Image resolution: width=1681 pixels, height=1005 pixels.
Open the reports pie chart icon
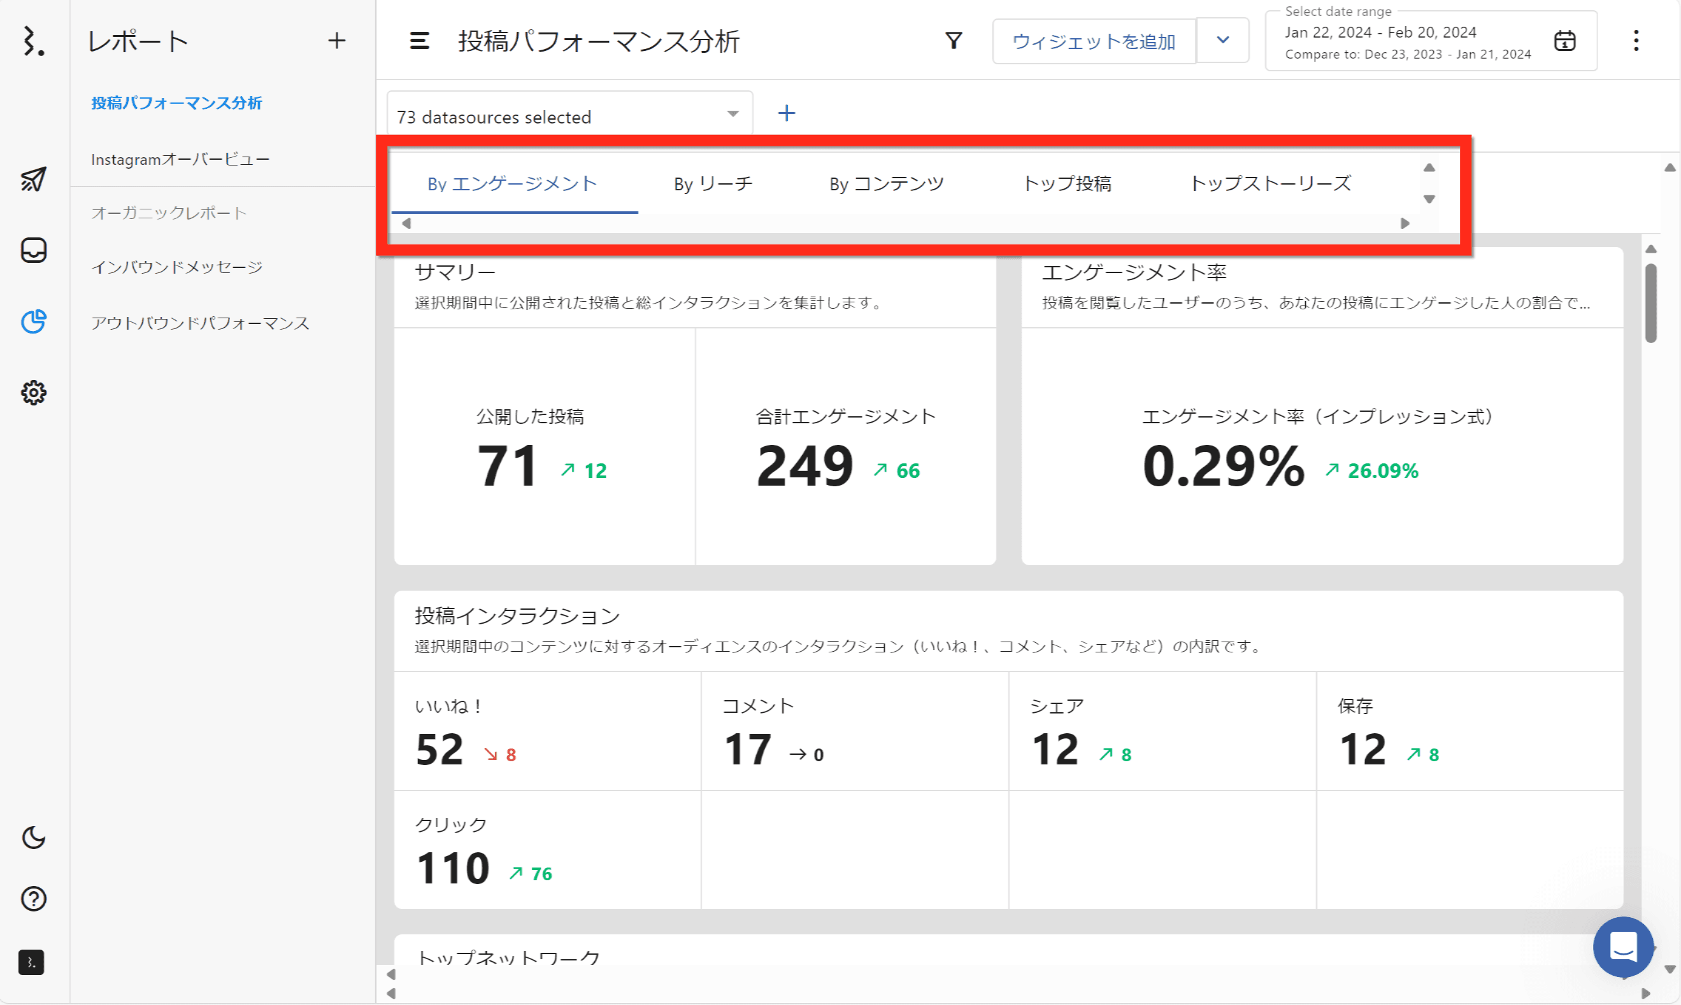(33, 321)
